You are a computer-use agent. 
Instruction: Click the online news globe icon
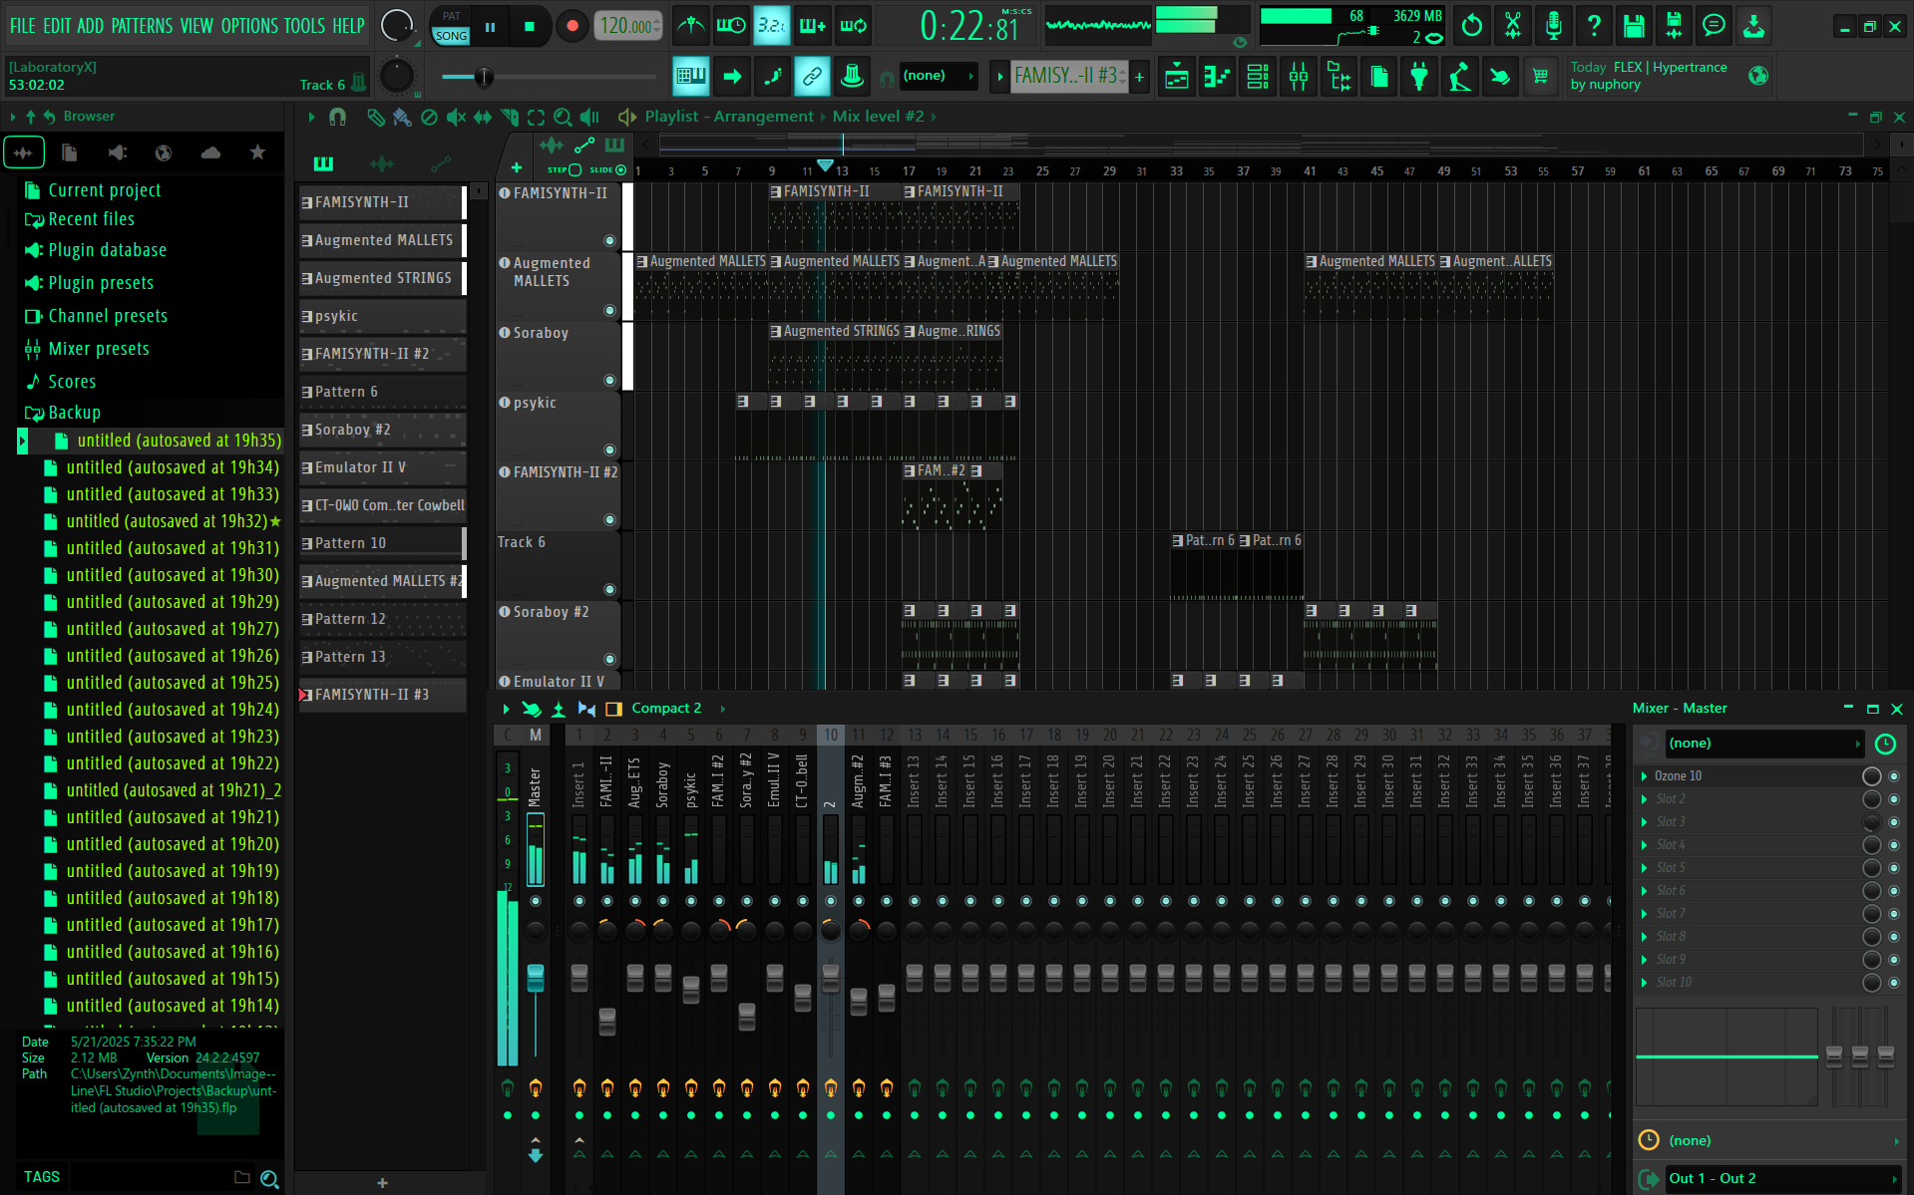(x=1758, y=76)
